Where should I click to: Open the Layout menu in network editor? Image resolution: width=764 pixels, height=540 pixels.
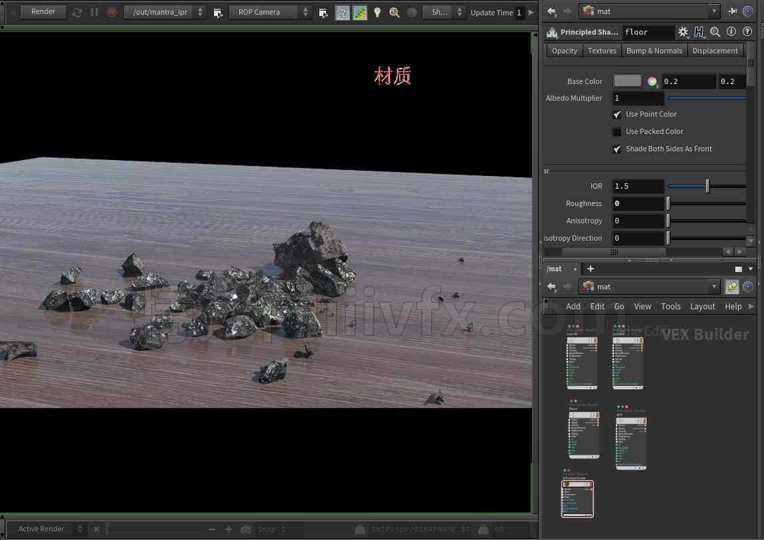tap(702, 306)
